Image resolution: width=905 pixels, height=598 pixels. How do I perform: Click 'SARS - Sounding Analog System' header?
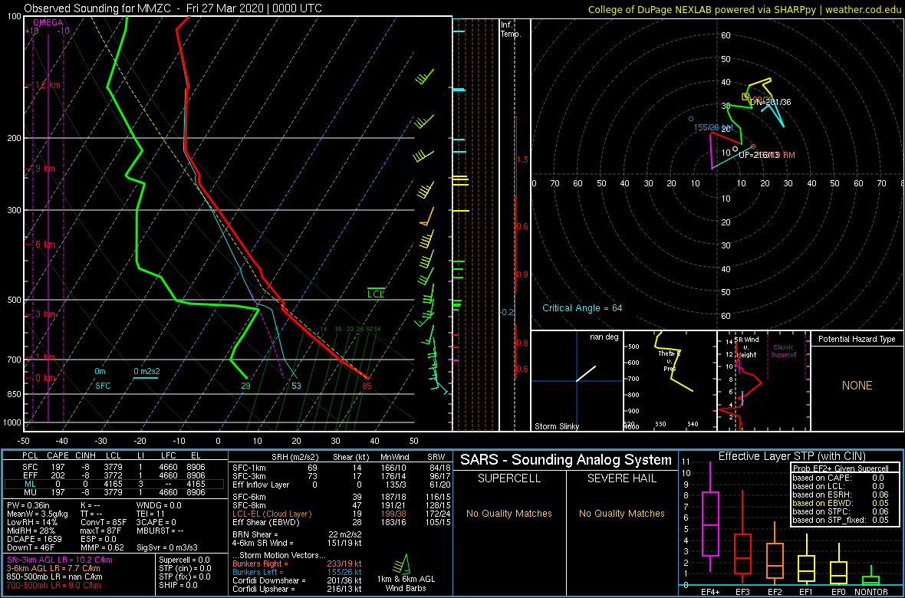[566, 460]
